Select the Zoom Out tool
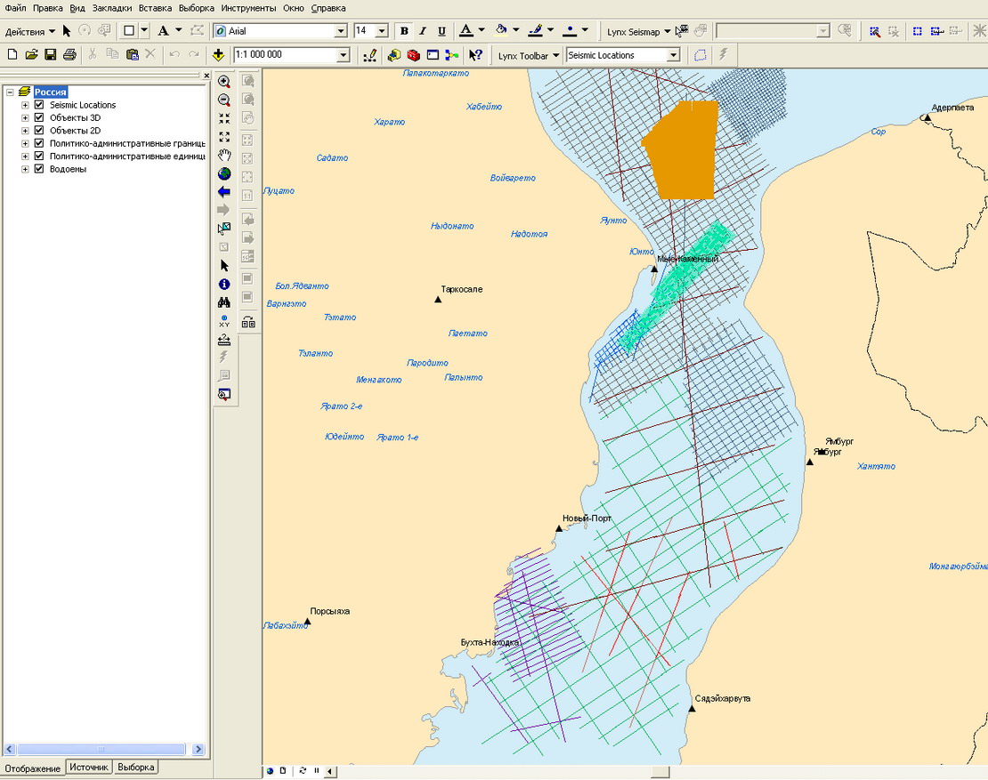 pyautogui.click(x=223, y=101)
